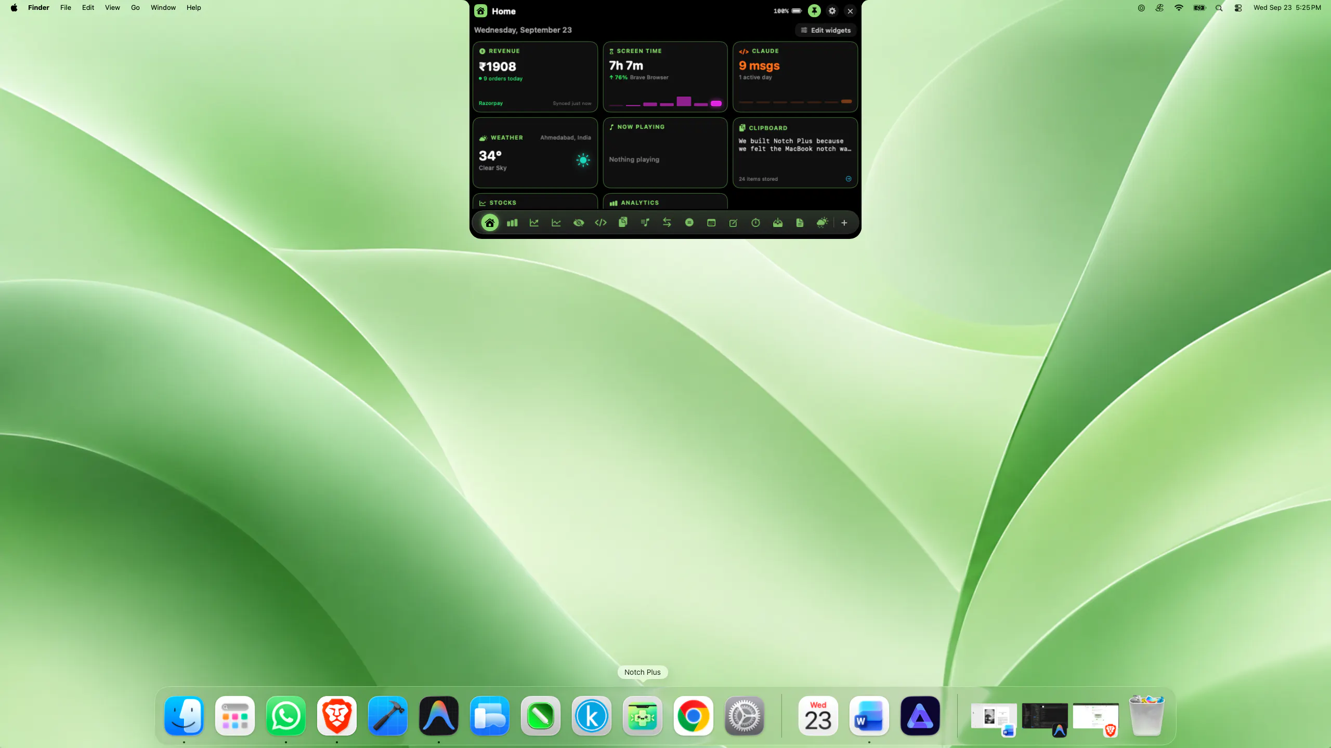Open the Now Playing widget
Image resolution: width=1331 pixels, height=748 pixels.
[665, 153]
